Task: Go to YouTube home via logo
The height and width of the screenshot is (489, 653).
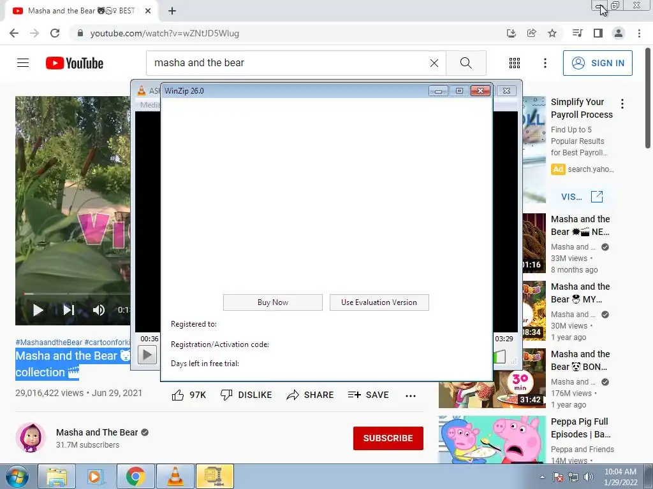Action: [75, 63]
